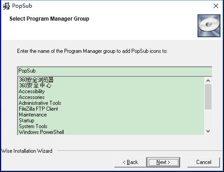
Task: Click the CD disc setup image
Action: 209,26
